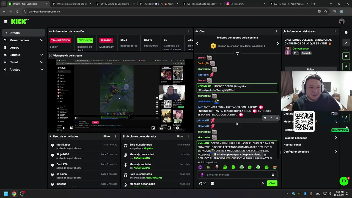Open chat settings gear icon
The width and height of the screenshot is (352, 198).
click(x=263, y=183)
